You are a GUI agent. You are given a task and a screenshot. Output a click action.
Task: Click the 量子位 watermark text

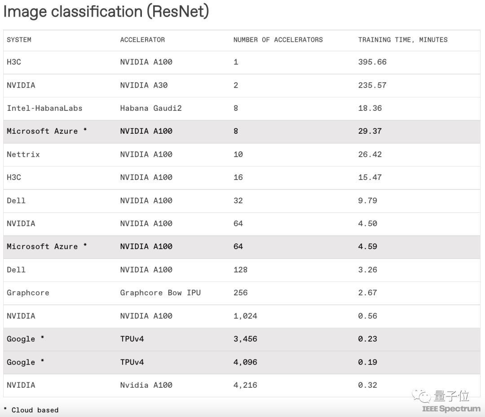[x=451, y=396]
